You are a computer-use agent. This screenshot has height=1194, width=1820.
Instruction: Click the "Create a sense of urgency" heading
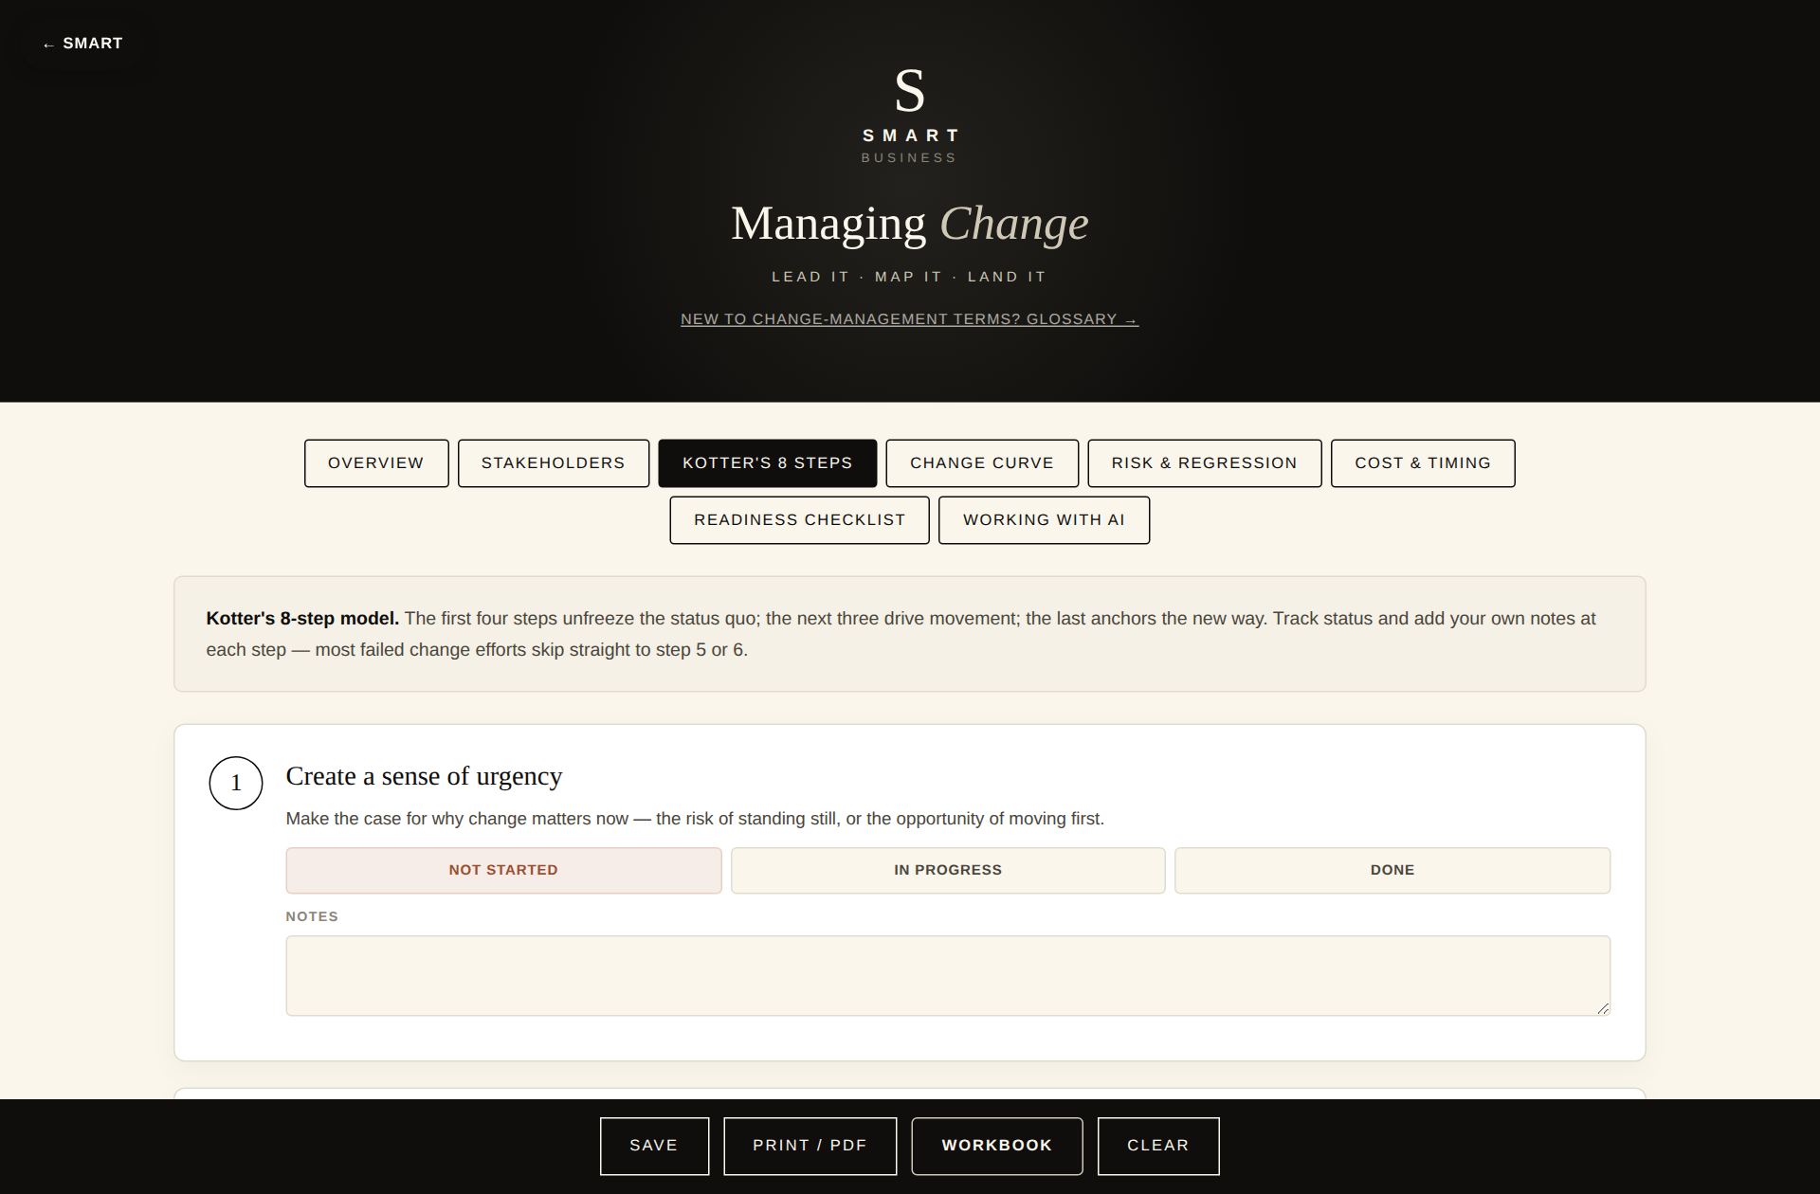424,776
